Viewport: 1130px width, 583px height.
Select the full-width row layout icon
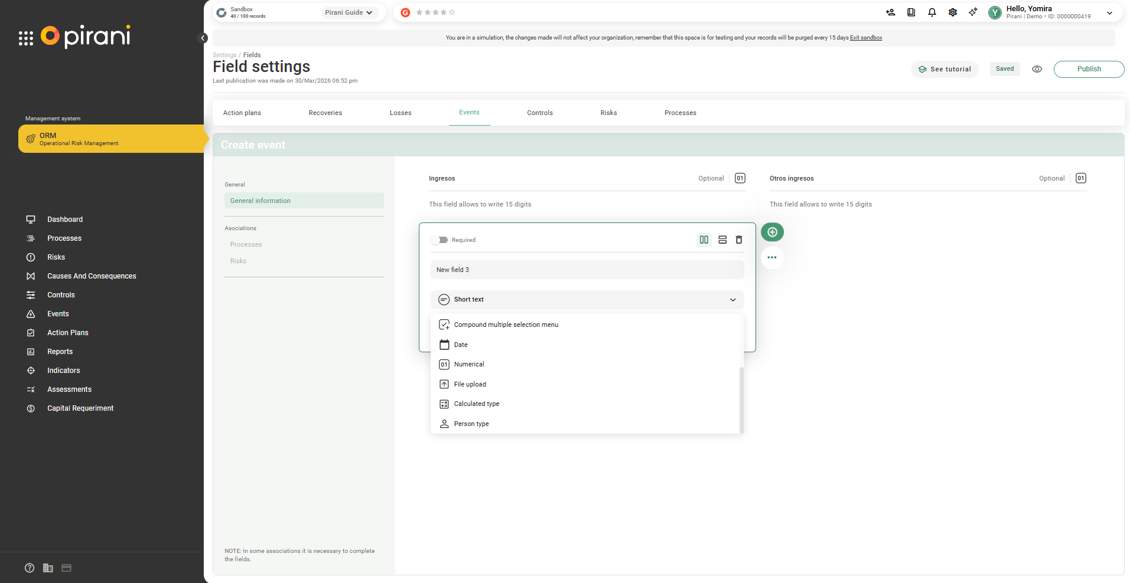(722, 240)
